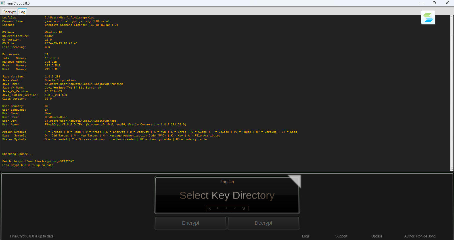Viewport: 454px width, 240px height.
Task: Click the Action Symbols legend line
Action: 150,132
